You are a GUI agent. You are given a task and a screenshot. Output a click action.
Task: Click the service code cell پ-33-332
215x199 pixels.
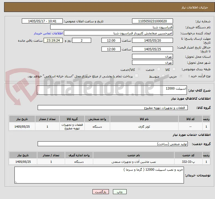click(x=188, y=162)
